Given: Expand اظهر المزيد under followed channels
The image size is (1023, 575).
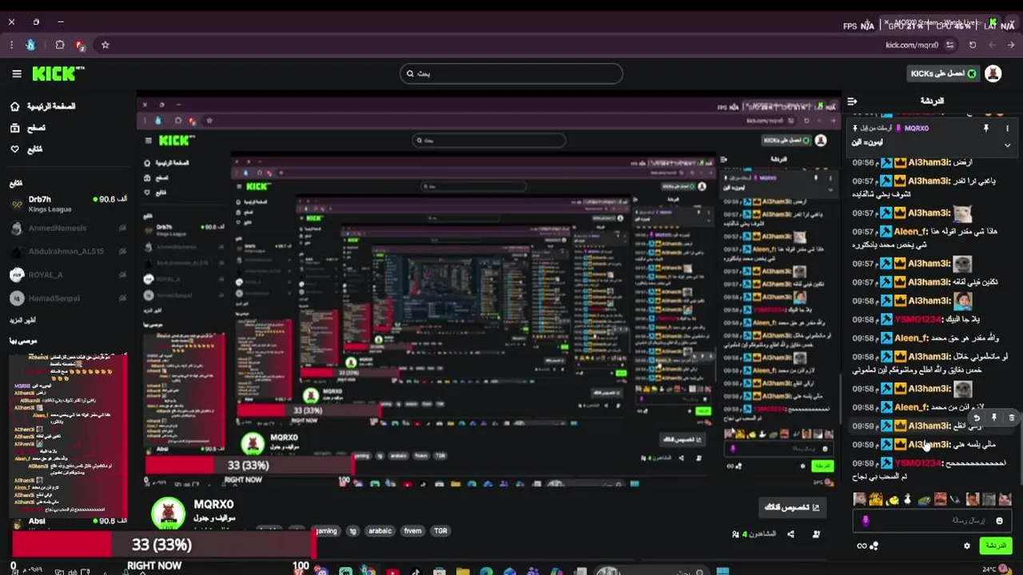Looking at the screenshot, I should tap(22, 320).
